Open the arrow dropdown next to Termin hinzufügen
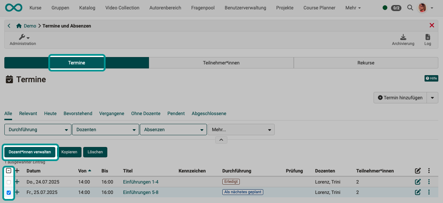 tap(432, 98)
